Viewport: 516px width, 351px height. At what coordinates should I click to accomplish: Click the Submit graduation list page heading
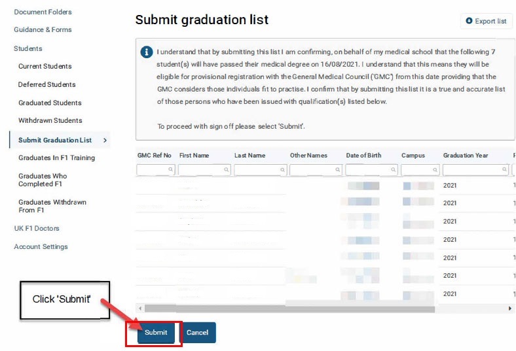202,20
